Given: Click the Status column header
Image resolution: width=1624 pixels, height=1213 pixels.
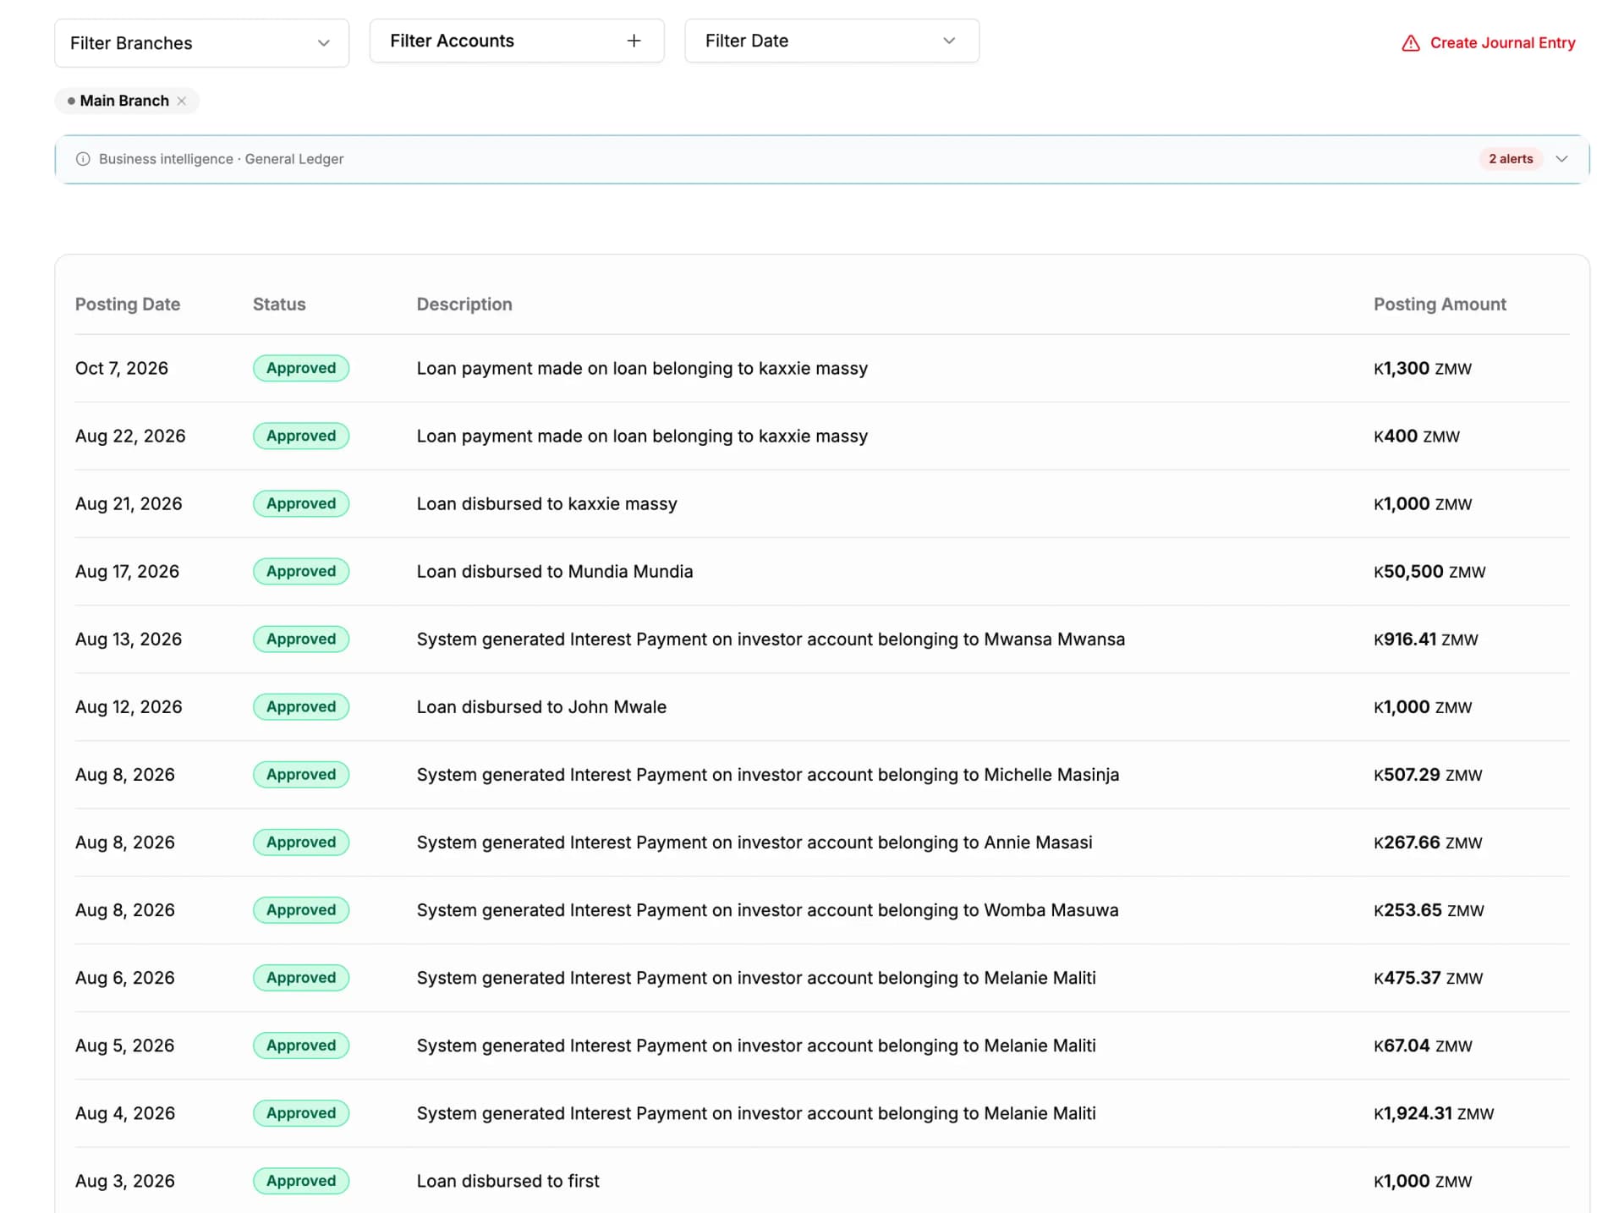Looking at the screenshot, I should click(279, 305).
